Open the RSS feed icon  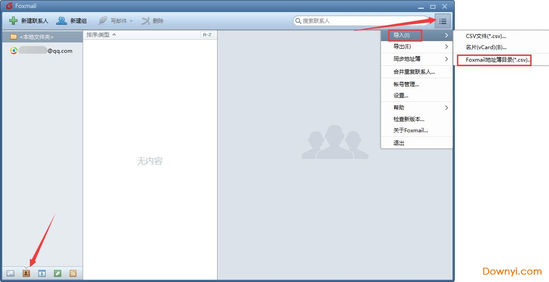(73, 273)
